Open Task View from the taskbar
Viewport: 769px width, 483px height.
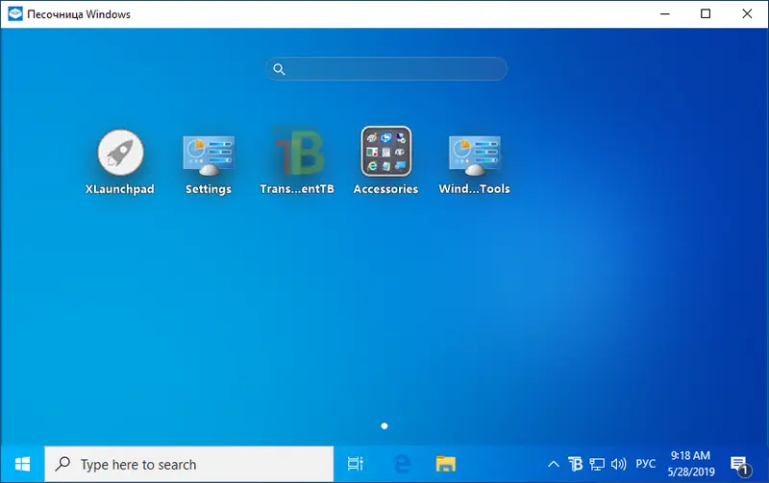pyautogui.click(x=355, y=464)
